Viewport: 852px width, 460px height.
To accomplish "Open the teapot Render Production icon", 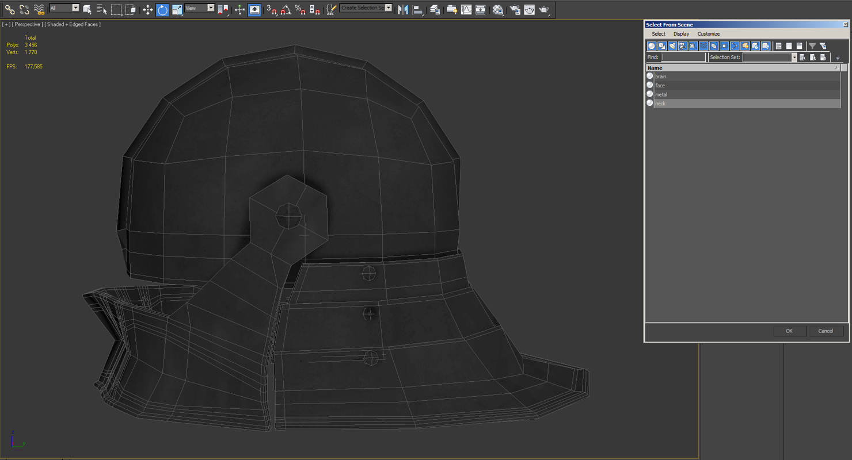I will (544, 10).
